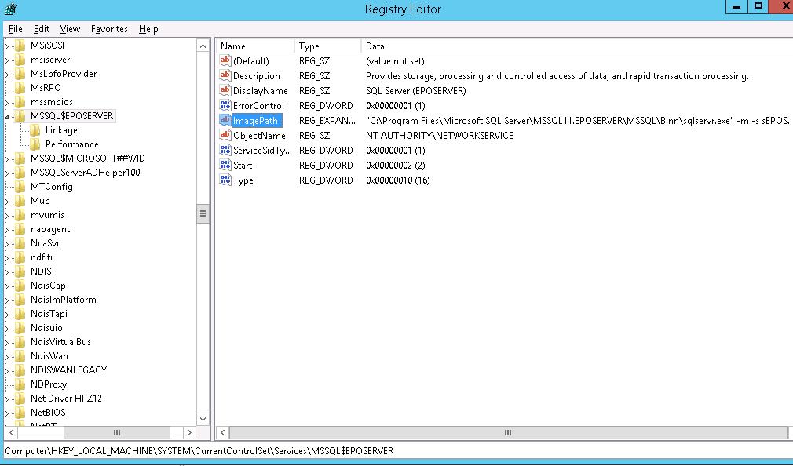Click the Mup folder icon

[x=20, y=201]
